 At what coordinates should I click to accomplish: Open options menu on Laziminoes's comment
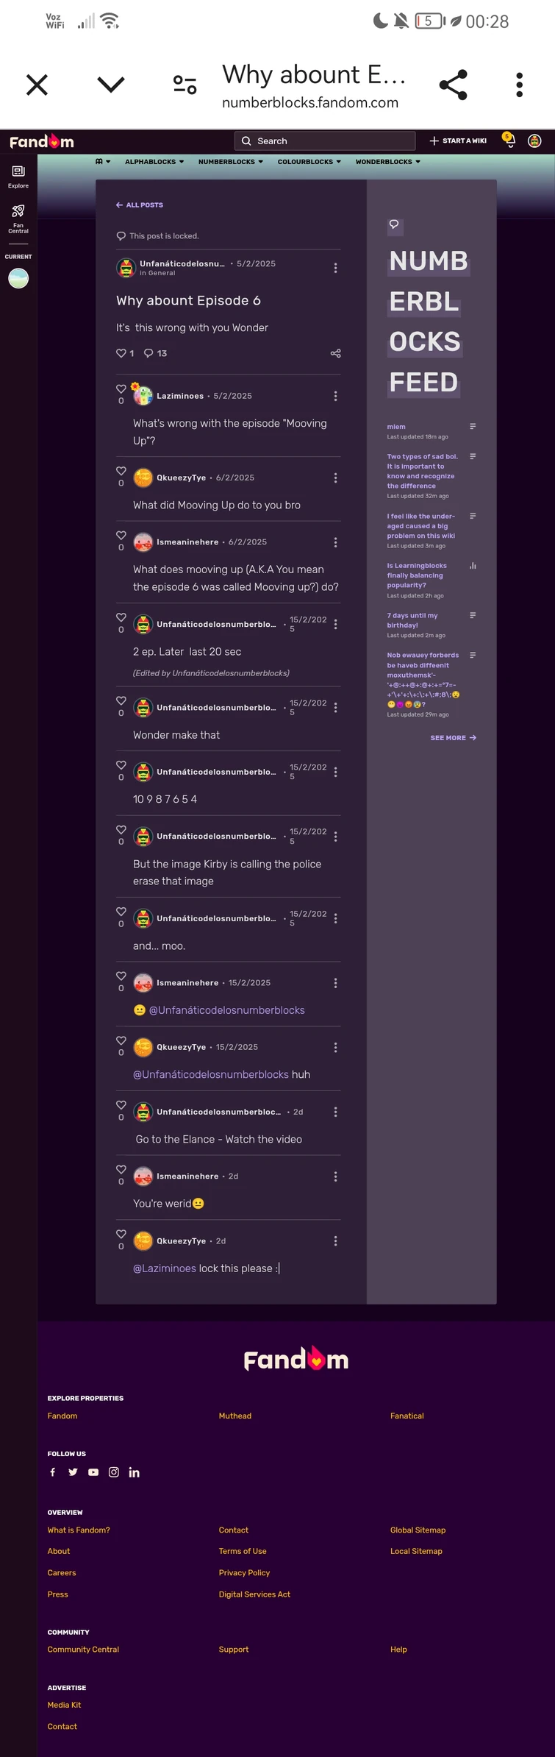pos(336,396)
